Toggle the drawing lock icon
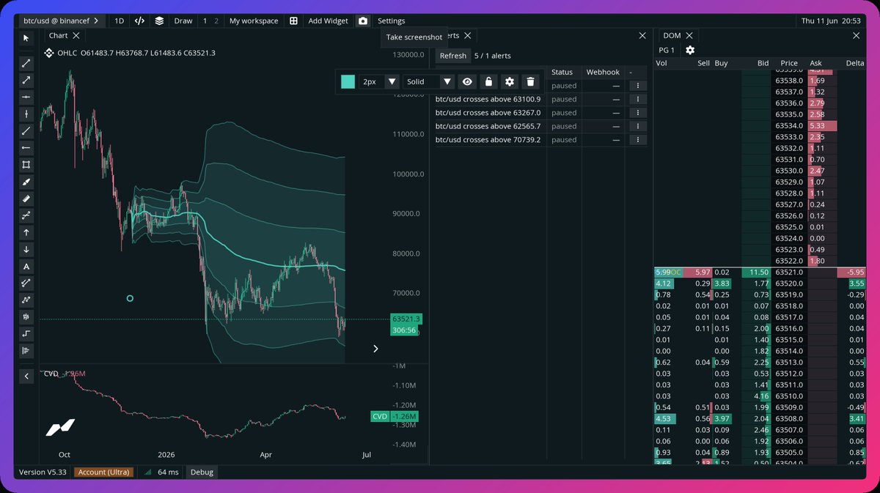This screenshot has height=493, width=880. click(x=488, y=81)
